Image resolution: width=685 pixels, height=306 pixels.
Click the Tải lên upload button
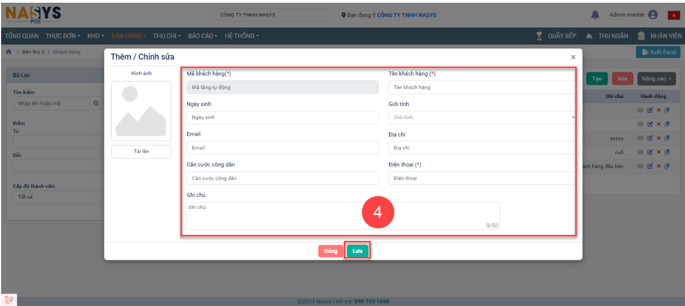pos(141,152)
